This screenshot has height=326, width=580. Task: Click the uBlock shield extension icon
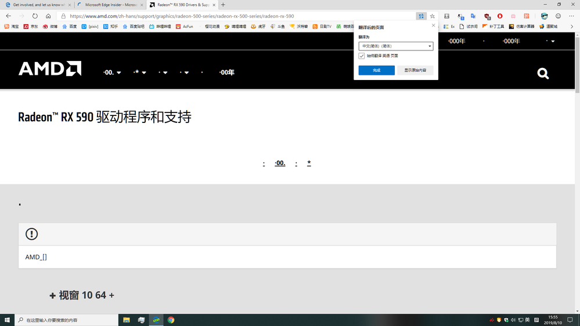click(487, 16)
